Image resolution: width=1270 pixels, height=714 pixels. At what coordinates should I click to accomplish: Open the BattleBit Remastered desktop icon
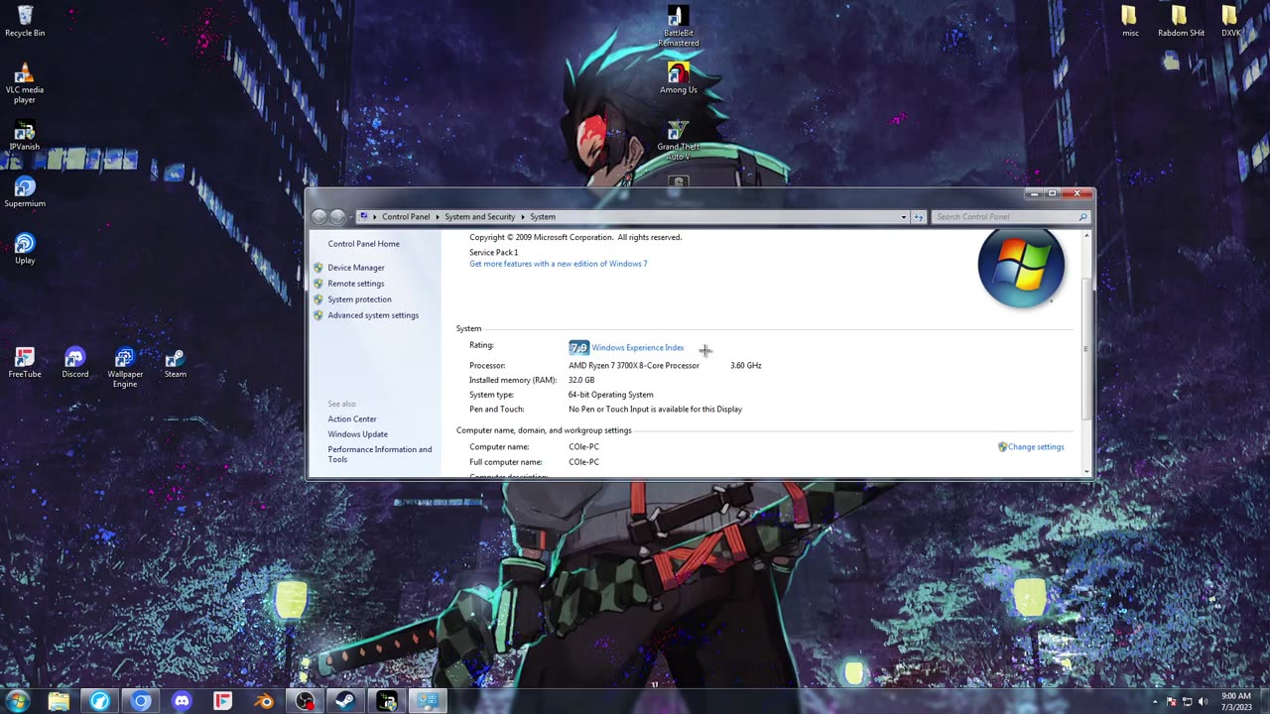pos(679,26)
